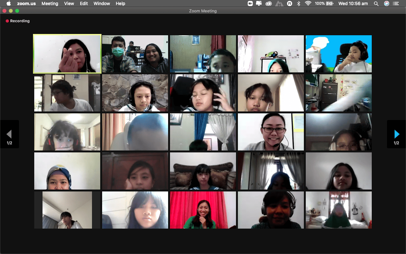Open the Meeting menu
This screenshot has height=254, width=406.
(x=50, y=3)
